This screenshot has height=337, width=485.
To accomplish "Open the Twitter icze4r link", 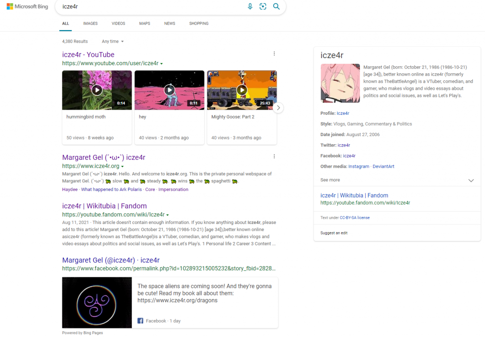I will click(344, 145).
